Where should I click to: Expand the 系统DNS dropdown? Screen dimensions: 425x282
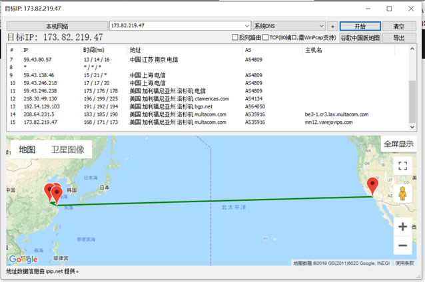pyautogui.click(x=321, y=26)
